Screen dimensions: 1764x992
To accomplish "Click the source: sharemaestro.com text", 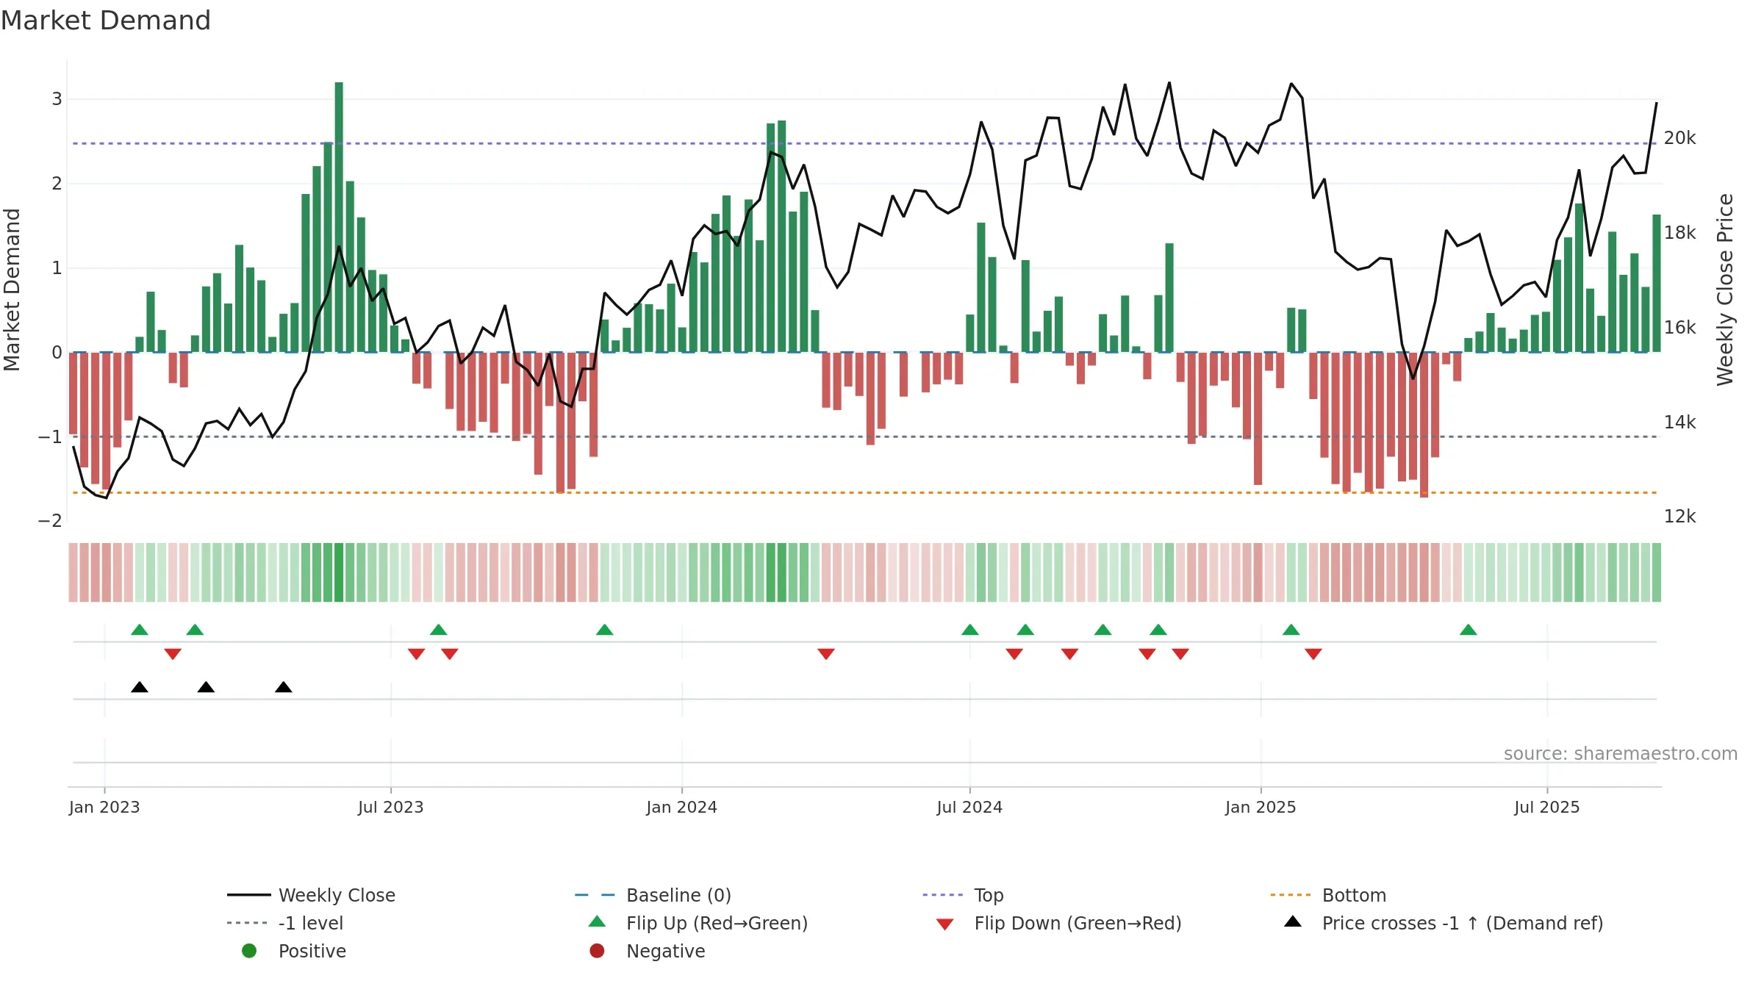I will pyautogui.click(x=1621, y=754).
